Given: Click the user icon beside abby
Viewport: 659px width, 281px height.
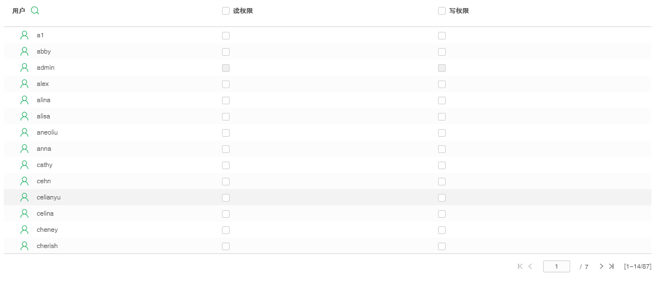Looking at the screenshot, I should tap(24, 51).
